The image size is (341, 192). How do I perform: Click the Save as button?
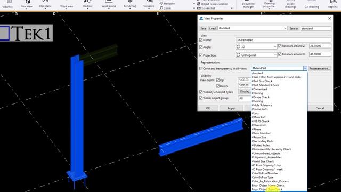point(294,28)
